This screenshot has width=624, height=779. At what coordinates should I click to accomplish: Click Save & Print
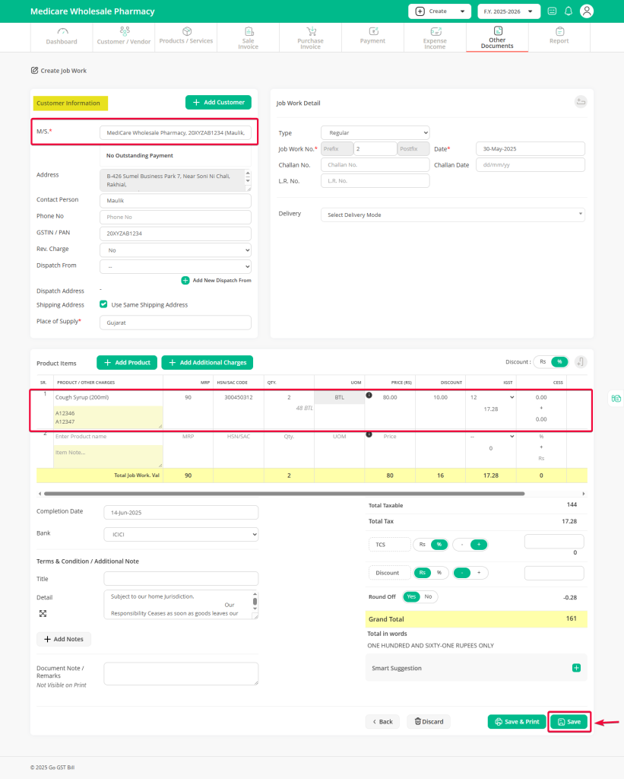point(516,721)
